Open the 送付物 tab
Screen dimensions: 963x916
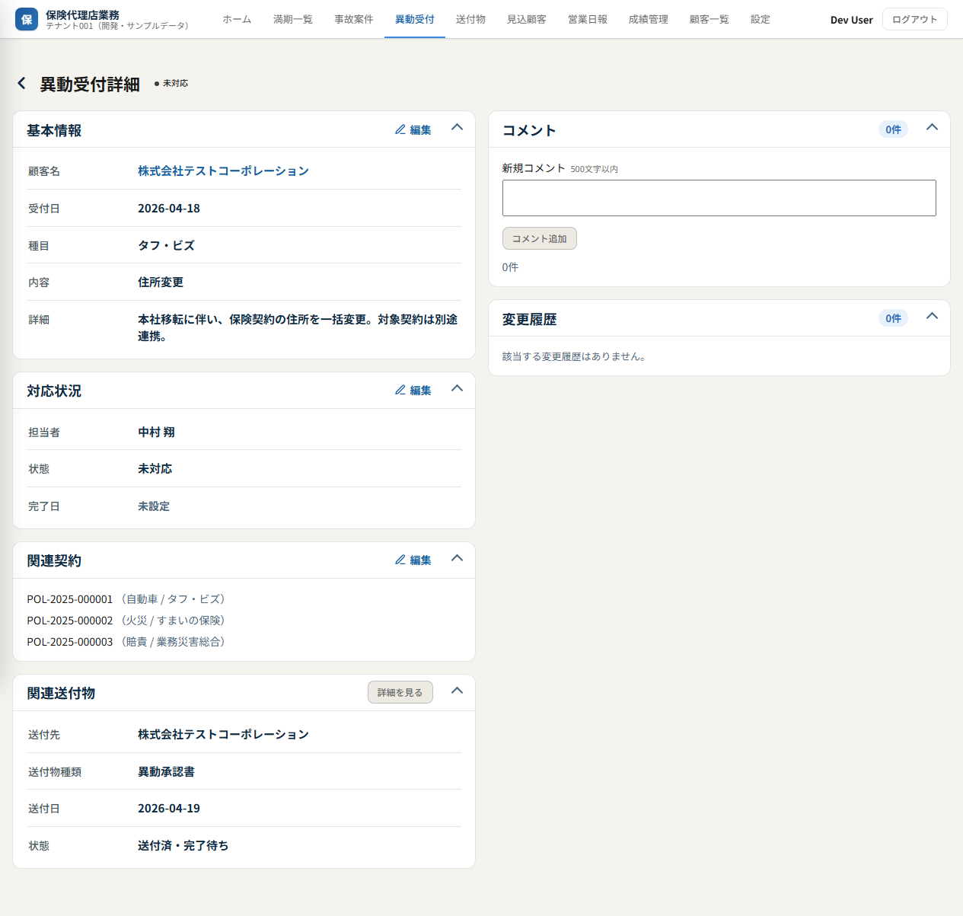(470, 19)
